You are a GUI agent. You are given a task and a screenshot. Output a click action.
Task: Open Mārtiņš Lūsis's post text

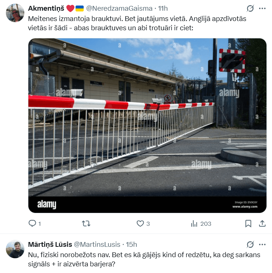[x=144, y=259]
